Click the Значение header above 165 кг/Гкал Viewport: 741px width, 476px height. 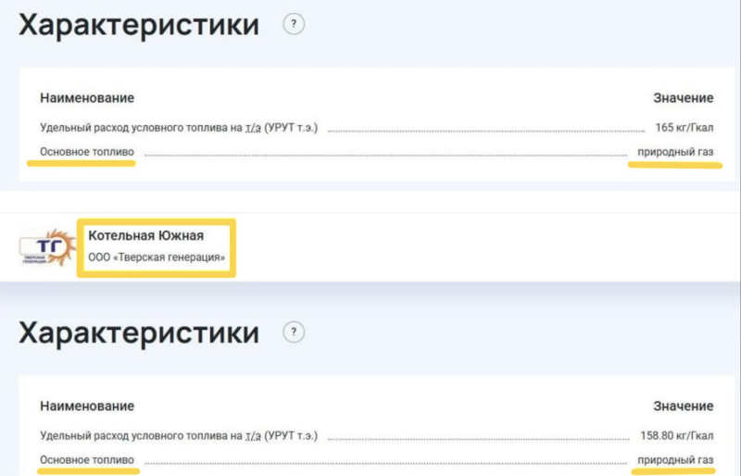point(684,98)
